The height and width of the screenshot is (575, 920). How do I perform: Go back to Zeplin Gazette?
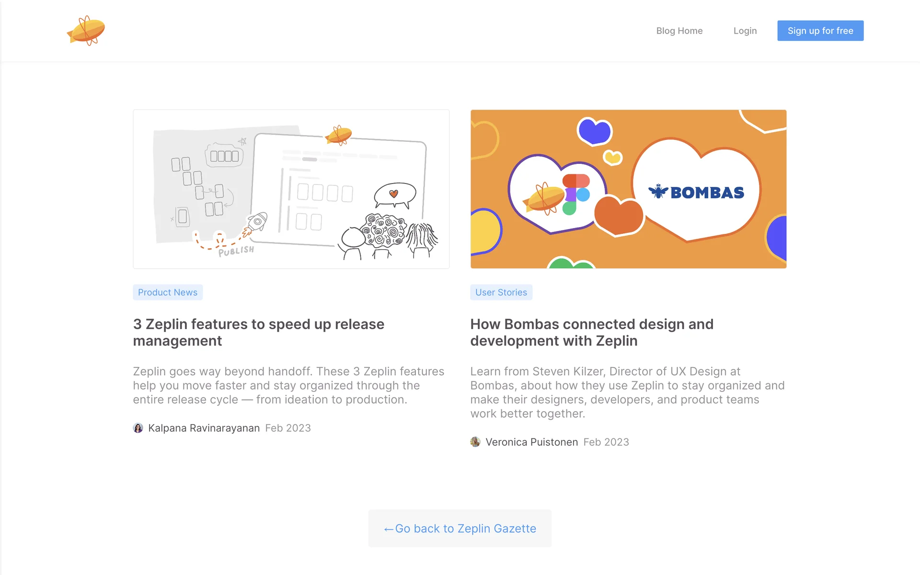tap(460, 528)
